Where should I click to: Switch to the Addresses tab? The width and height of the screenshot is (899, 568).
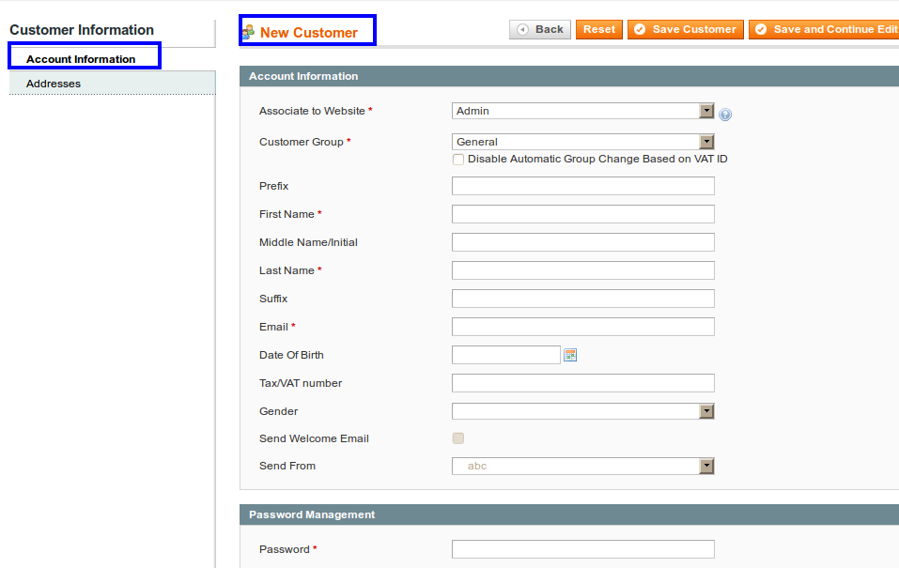click(54, 84)
